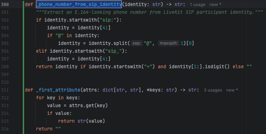The image size is (266, 134).
Task: Click the selected _phone_number_from_sip_identity function name
Action: click(x=79, y=4)
